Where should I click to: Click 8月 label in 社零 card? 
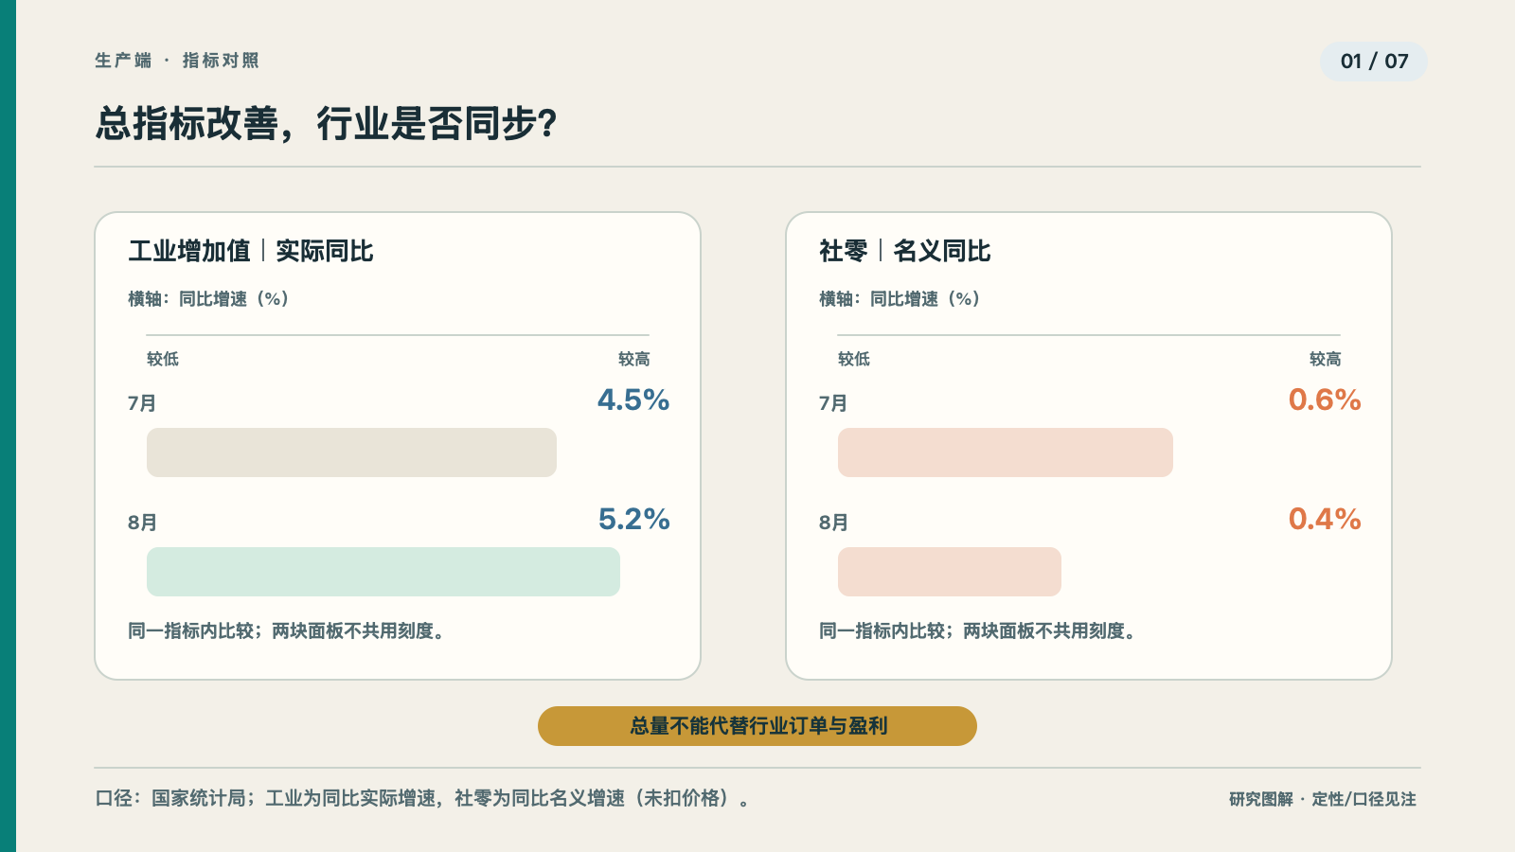[833, 523]
